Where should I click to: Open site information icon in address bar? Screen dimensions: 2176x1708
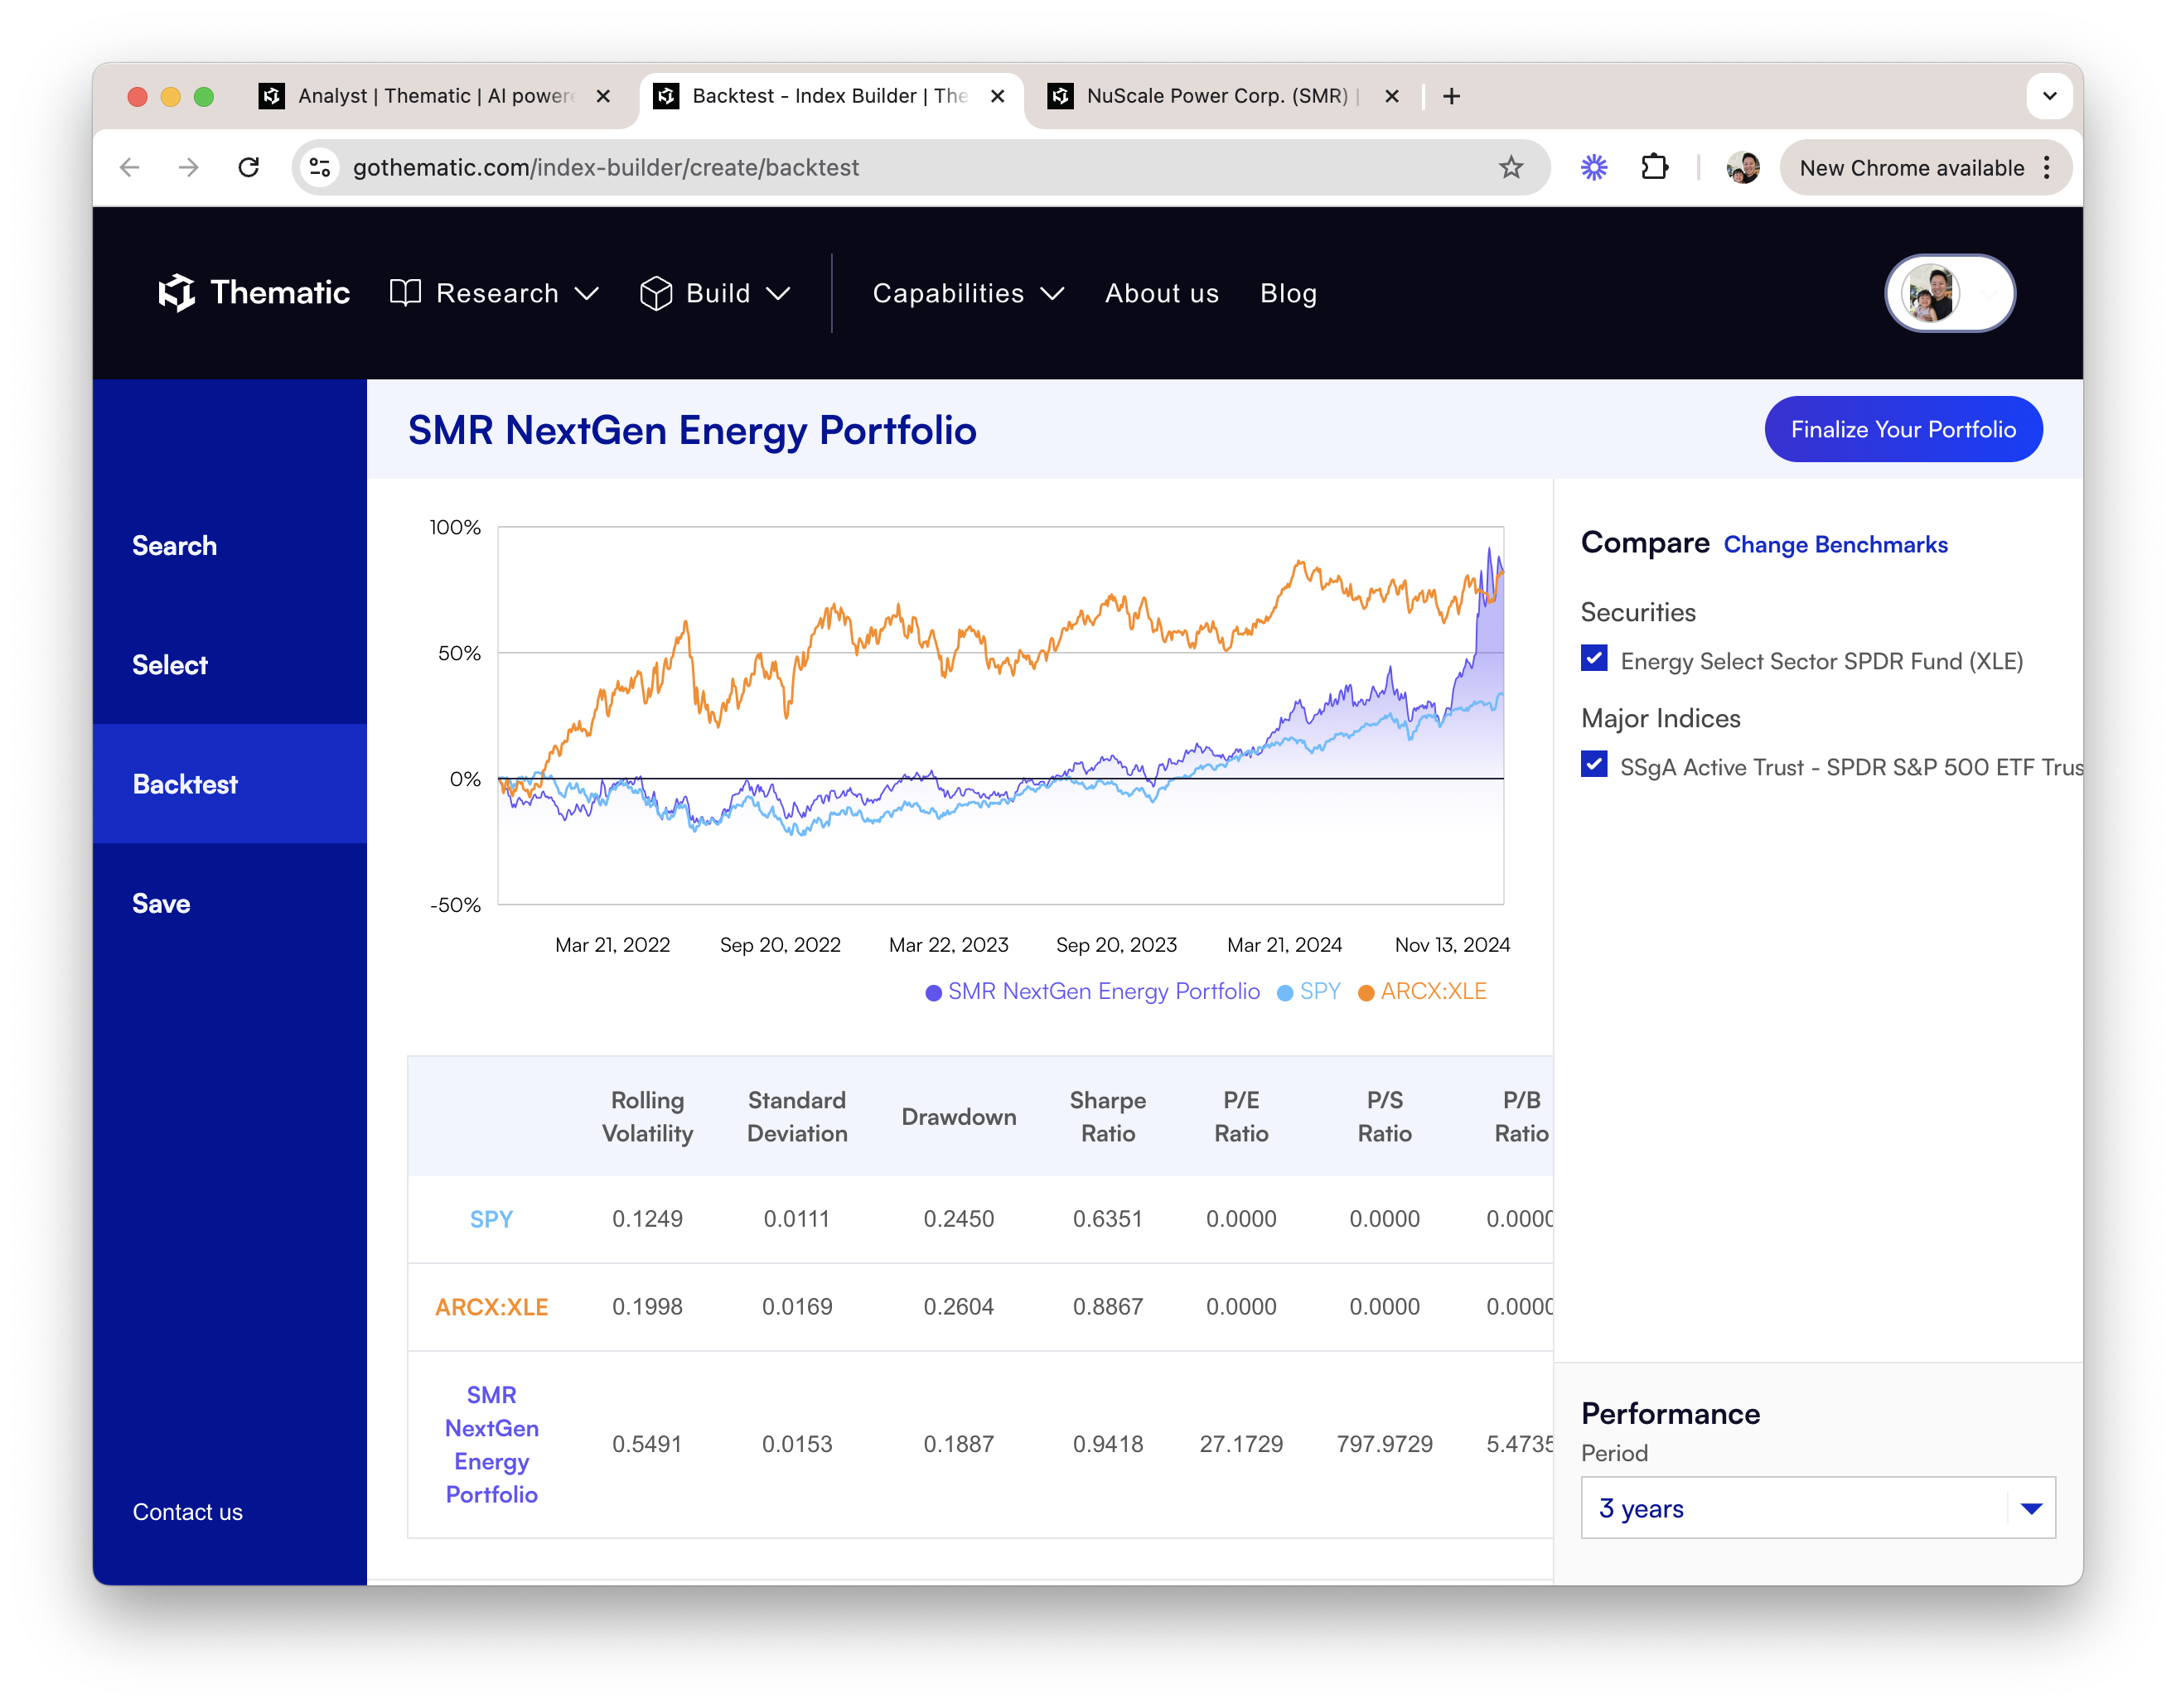pos(320,167)
